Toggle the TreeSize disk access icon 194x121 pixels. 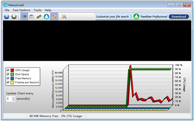pos(46,16)
